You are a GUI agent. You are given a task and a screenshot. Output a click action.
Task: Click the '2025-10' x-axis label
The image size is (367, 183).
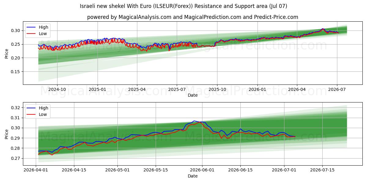coord(217,89)
